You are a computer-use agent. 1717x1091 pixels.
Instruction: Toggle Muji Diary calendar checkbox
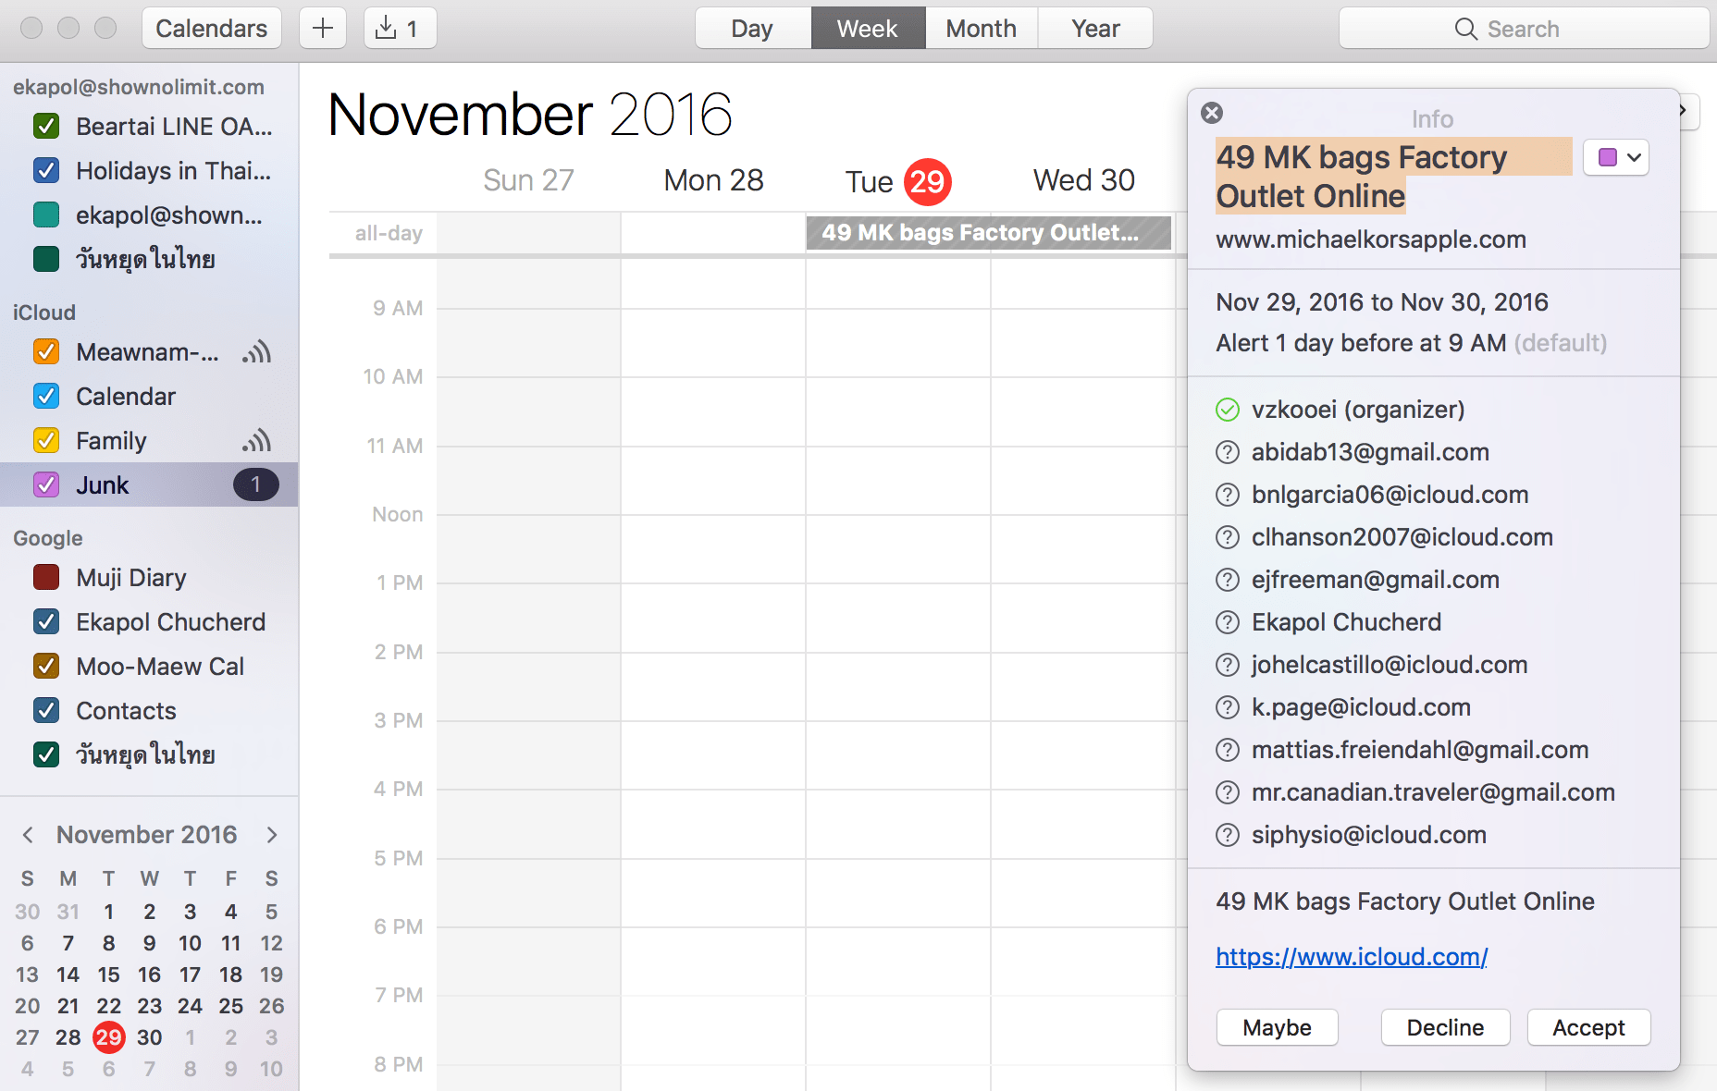[46, 577]
